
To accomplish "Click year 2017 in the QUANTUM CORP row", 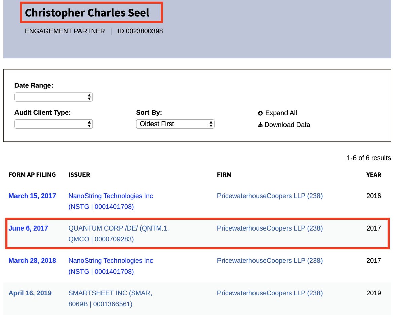I will coord(374,228).
